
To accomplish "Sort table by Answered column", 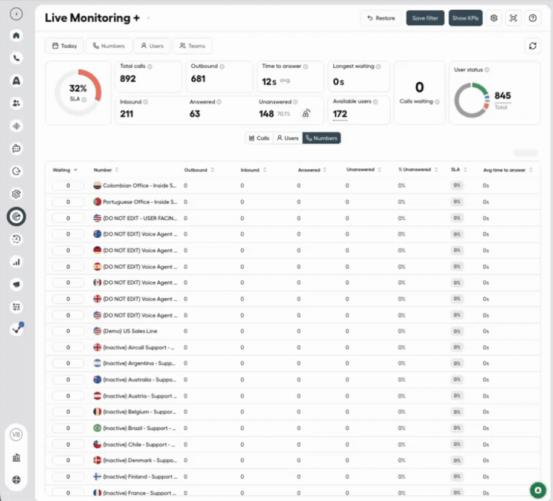I will click(312, 170).
